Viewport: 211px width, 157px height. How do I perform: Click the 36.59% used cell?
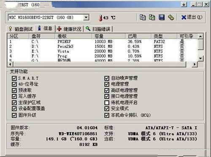click(x=135, y=41)
